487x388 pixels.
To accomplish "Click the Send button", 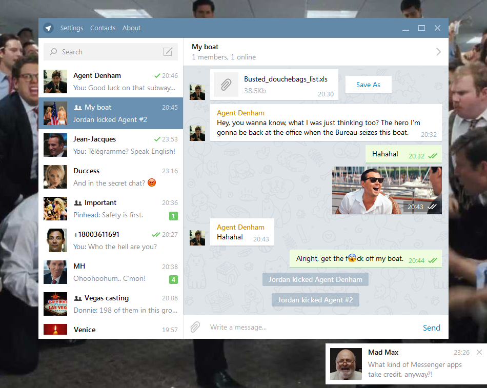I will point(432,328).
